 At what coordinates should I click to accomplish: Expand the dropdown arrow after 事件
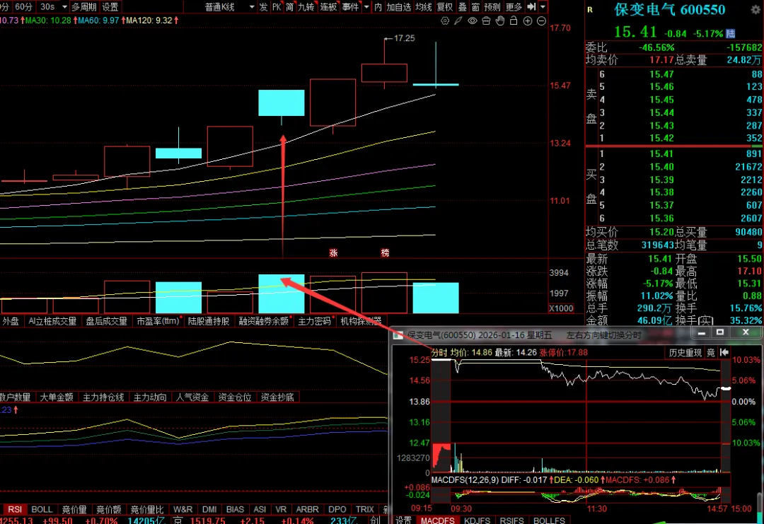pos(366,7)
